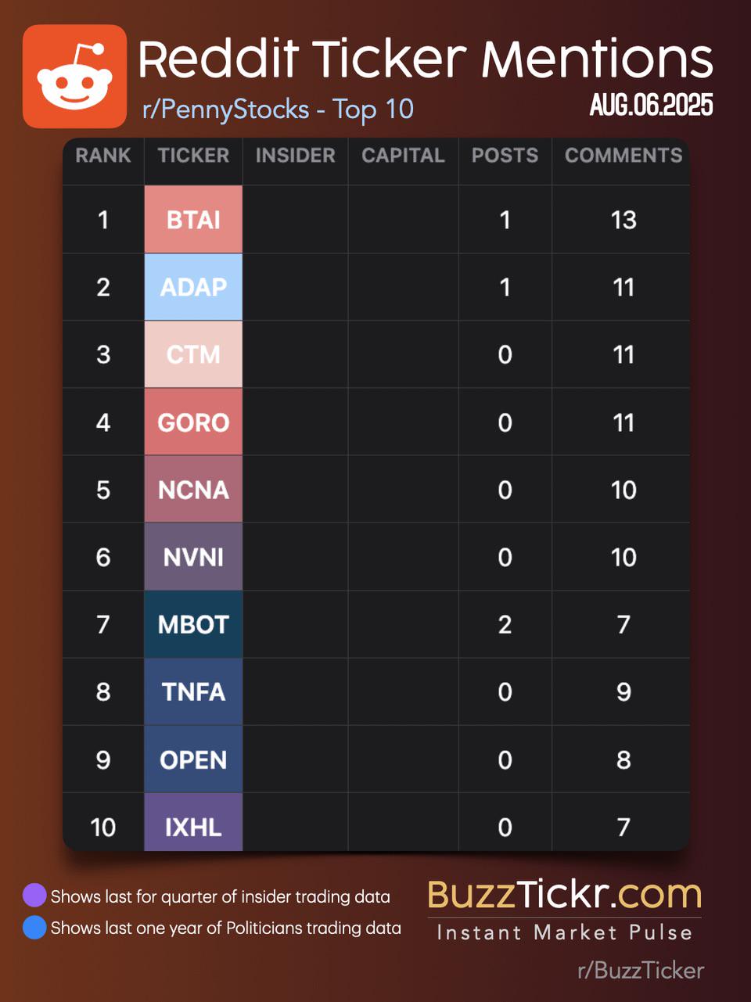
Task: Click the COMMENTS column header
Action: coord(623,155)
